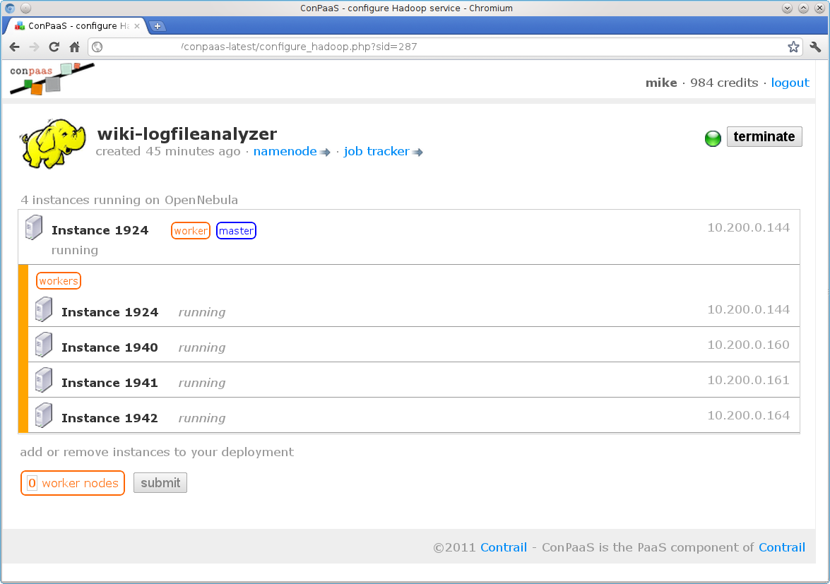Open the namenode link
Viewport: 830px width, 584px height.
pos(285,151)
